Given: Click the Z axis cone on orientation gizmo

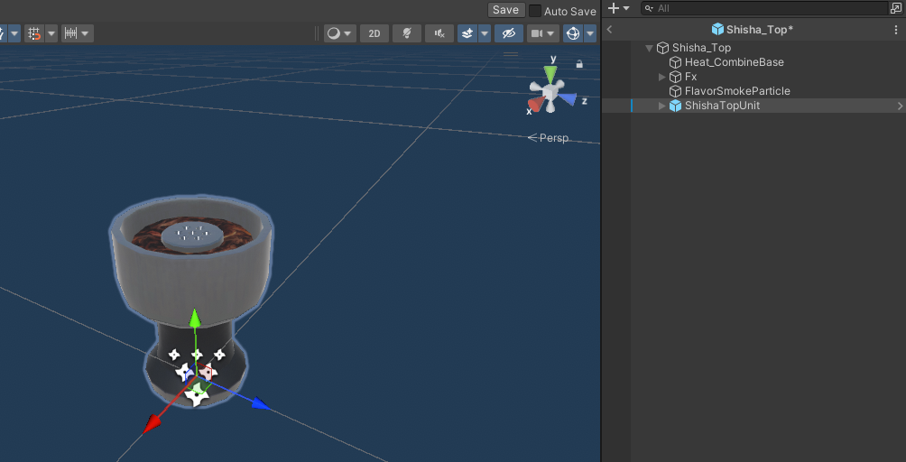Looking at the screenshot, I should point(568,98).
